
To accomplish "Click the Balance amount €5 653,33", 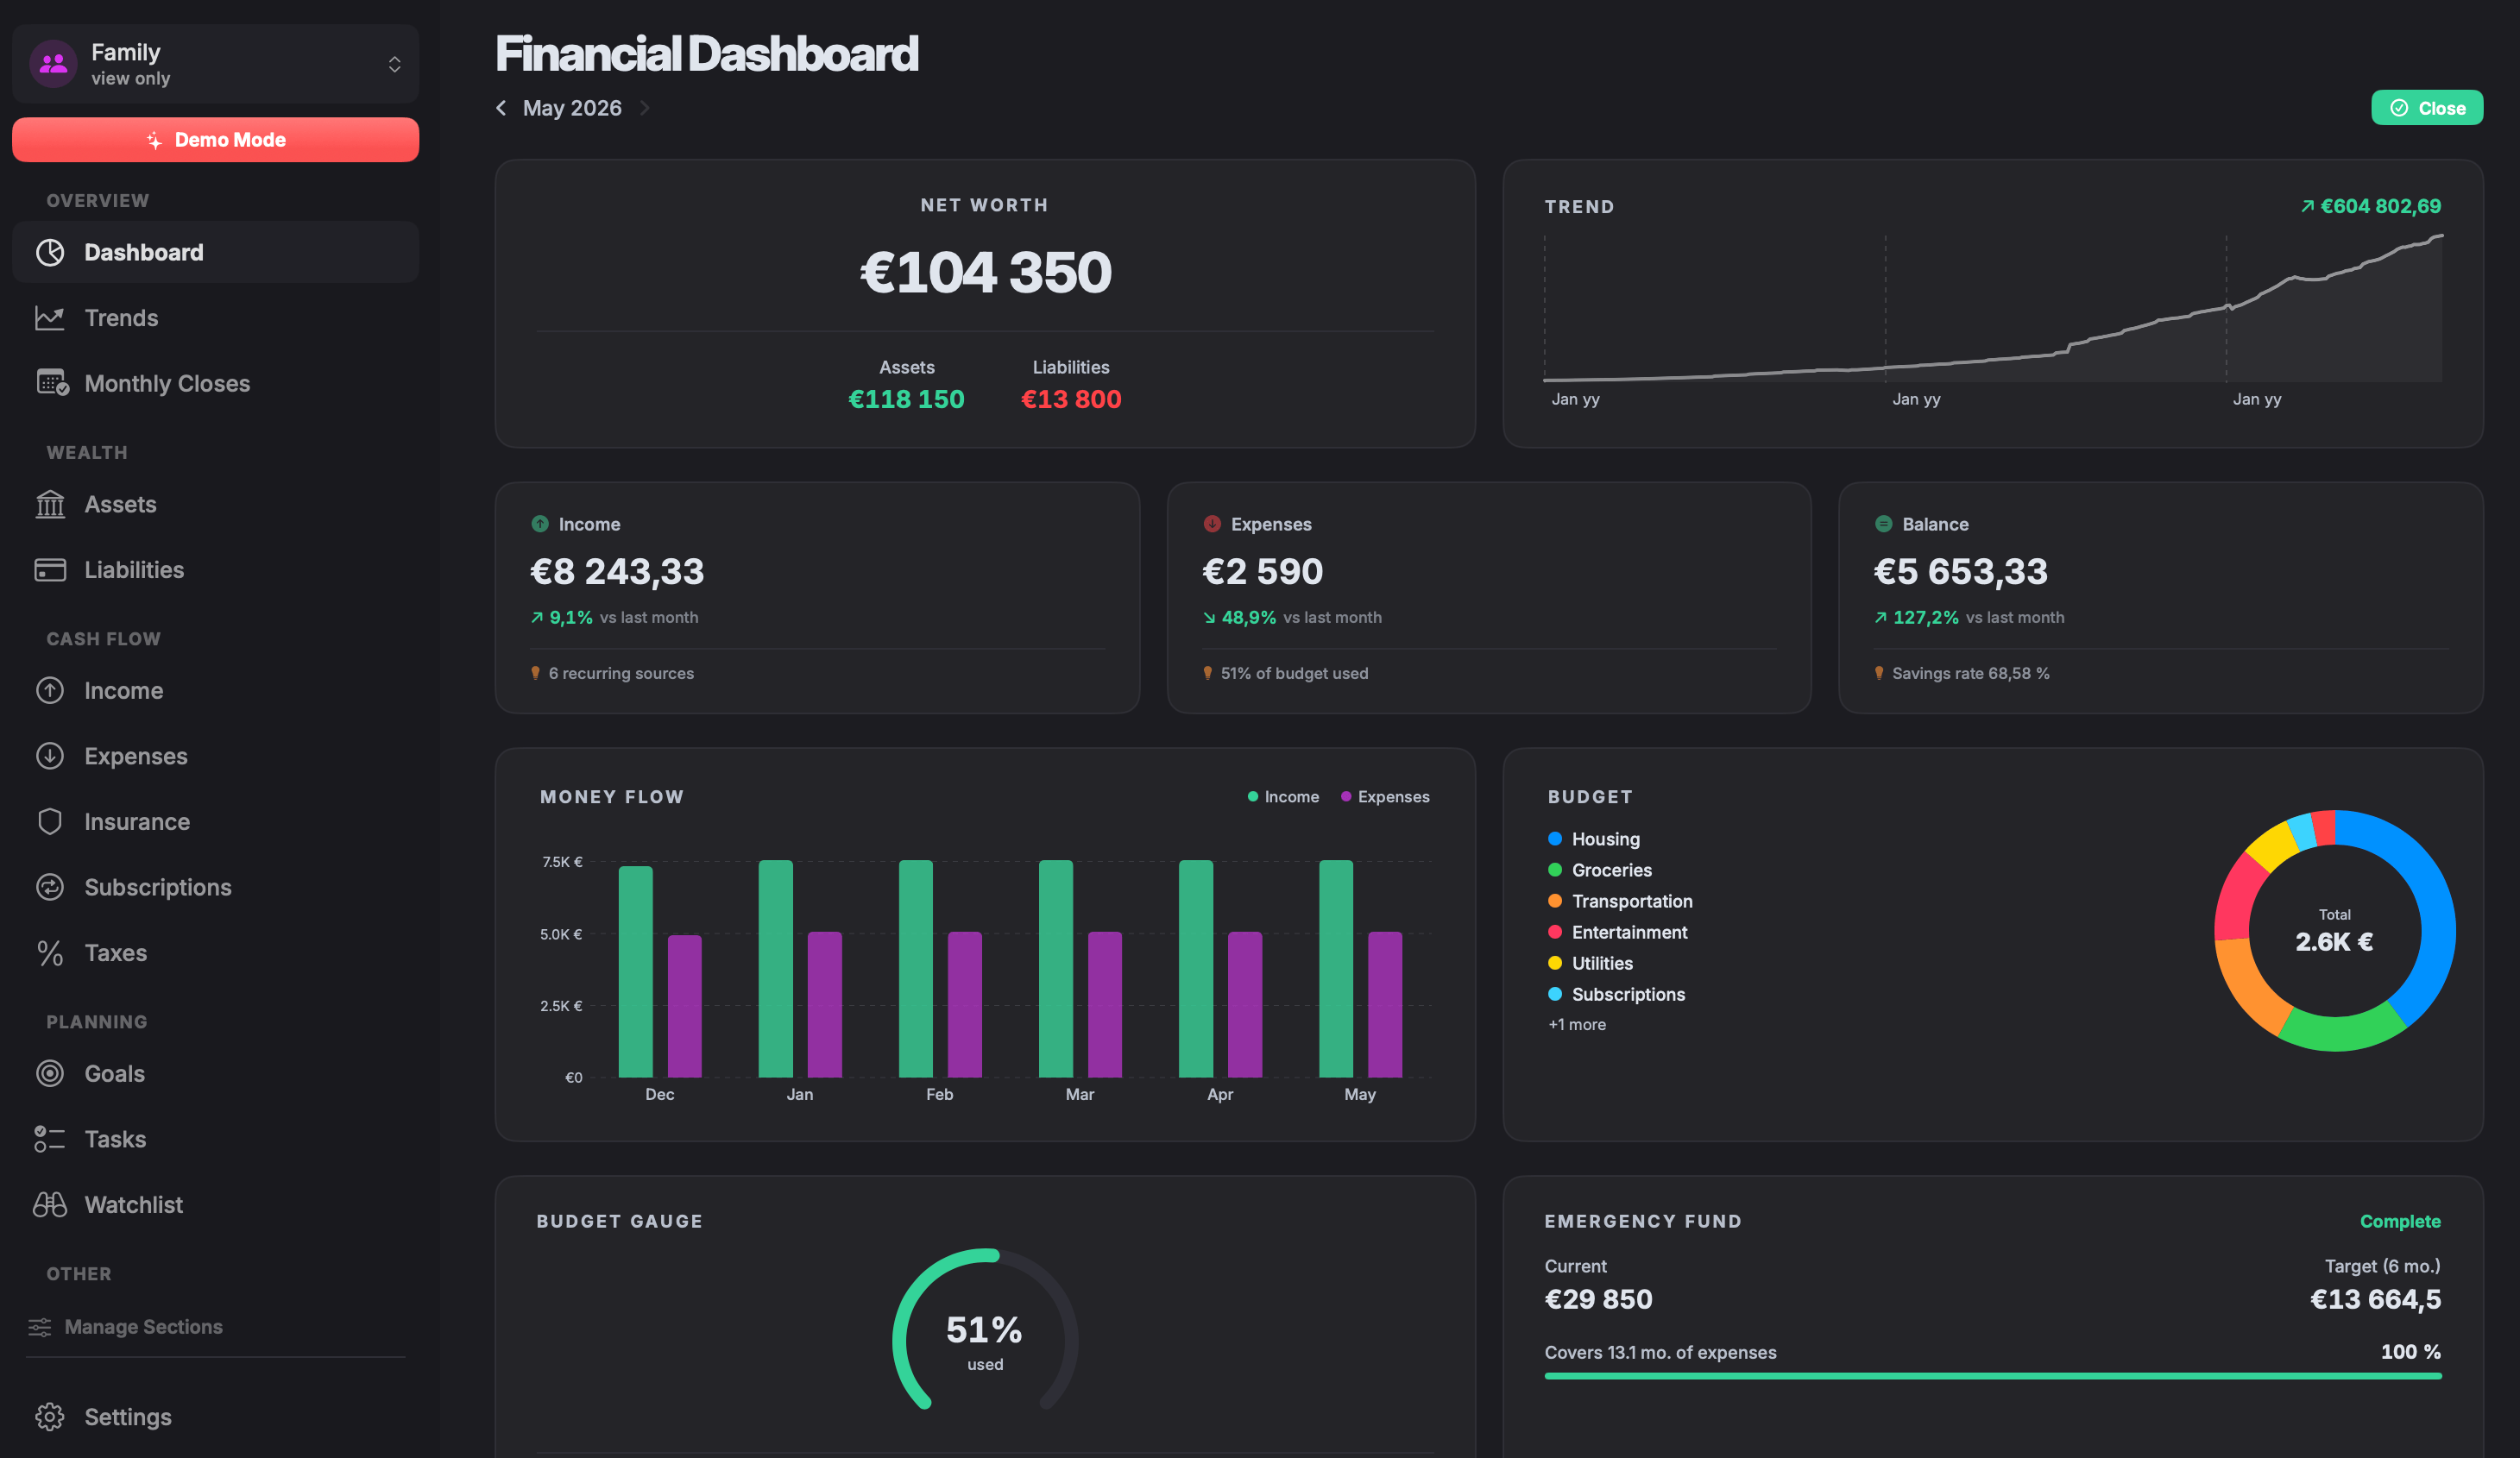I will (1960, 572).
